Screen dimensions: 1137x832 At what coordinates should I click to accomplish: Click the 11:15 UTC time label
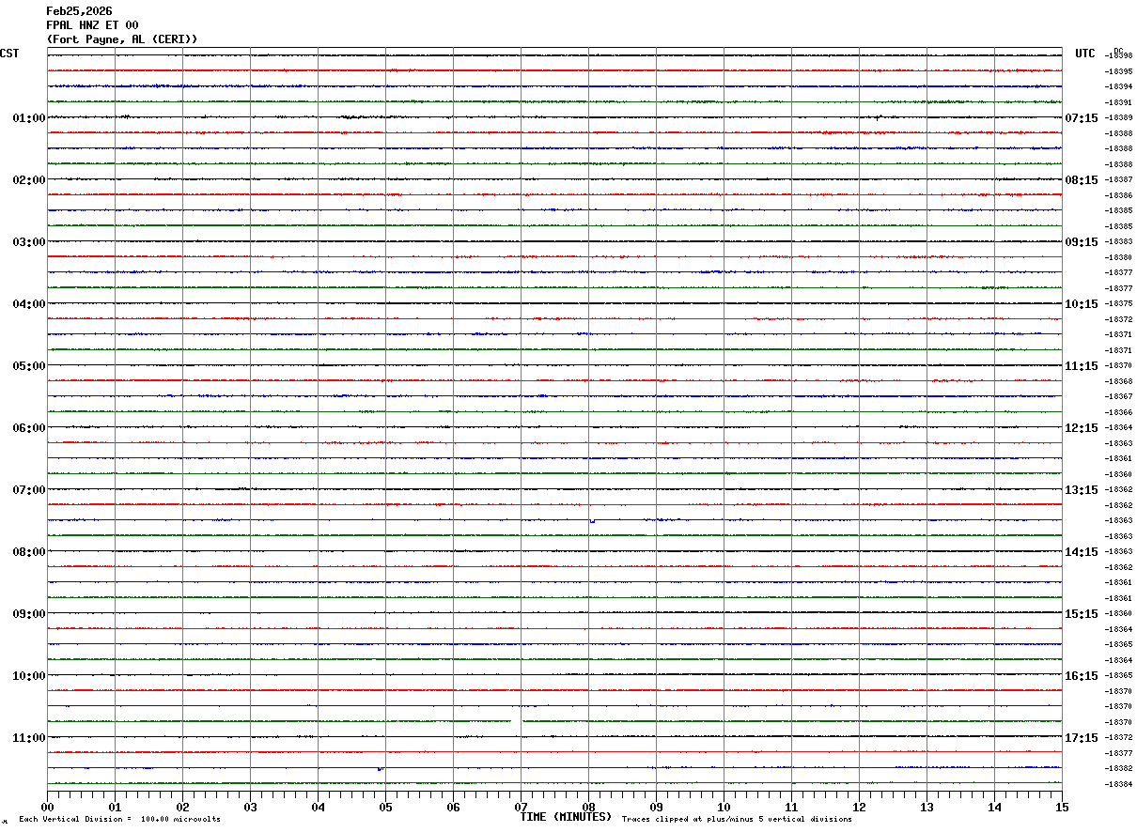(1082, 366)
